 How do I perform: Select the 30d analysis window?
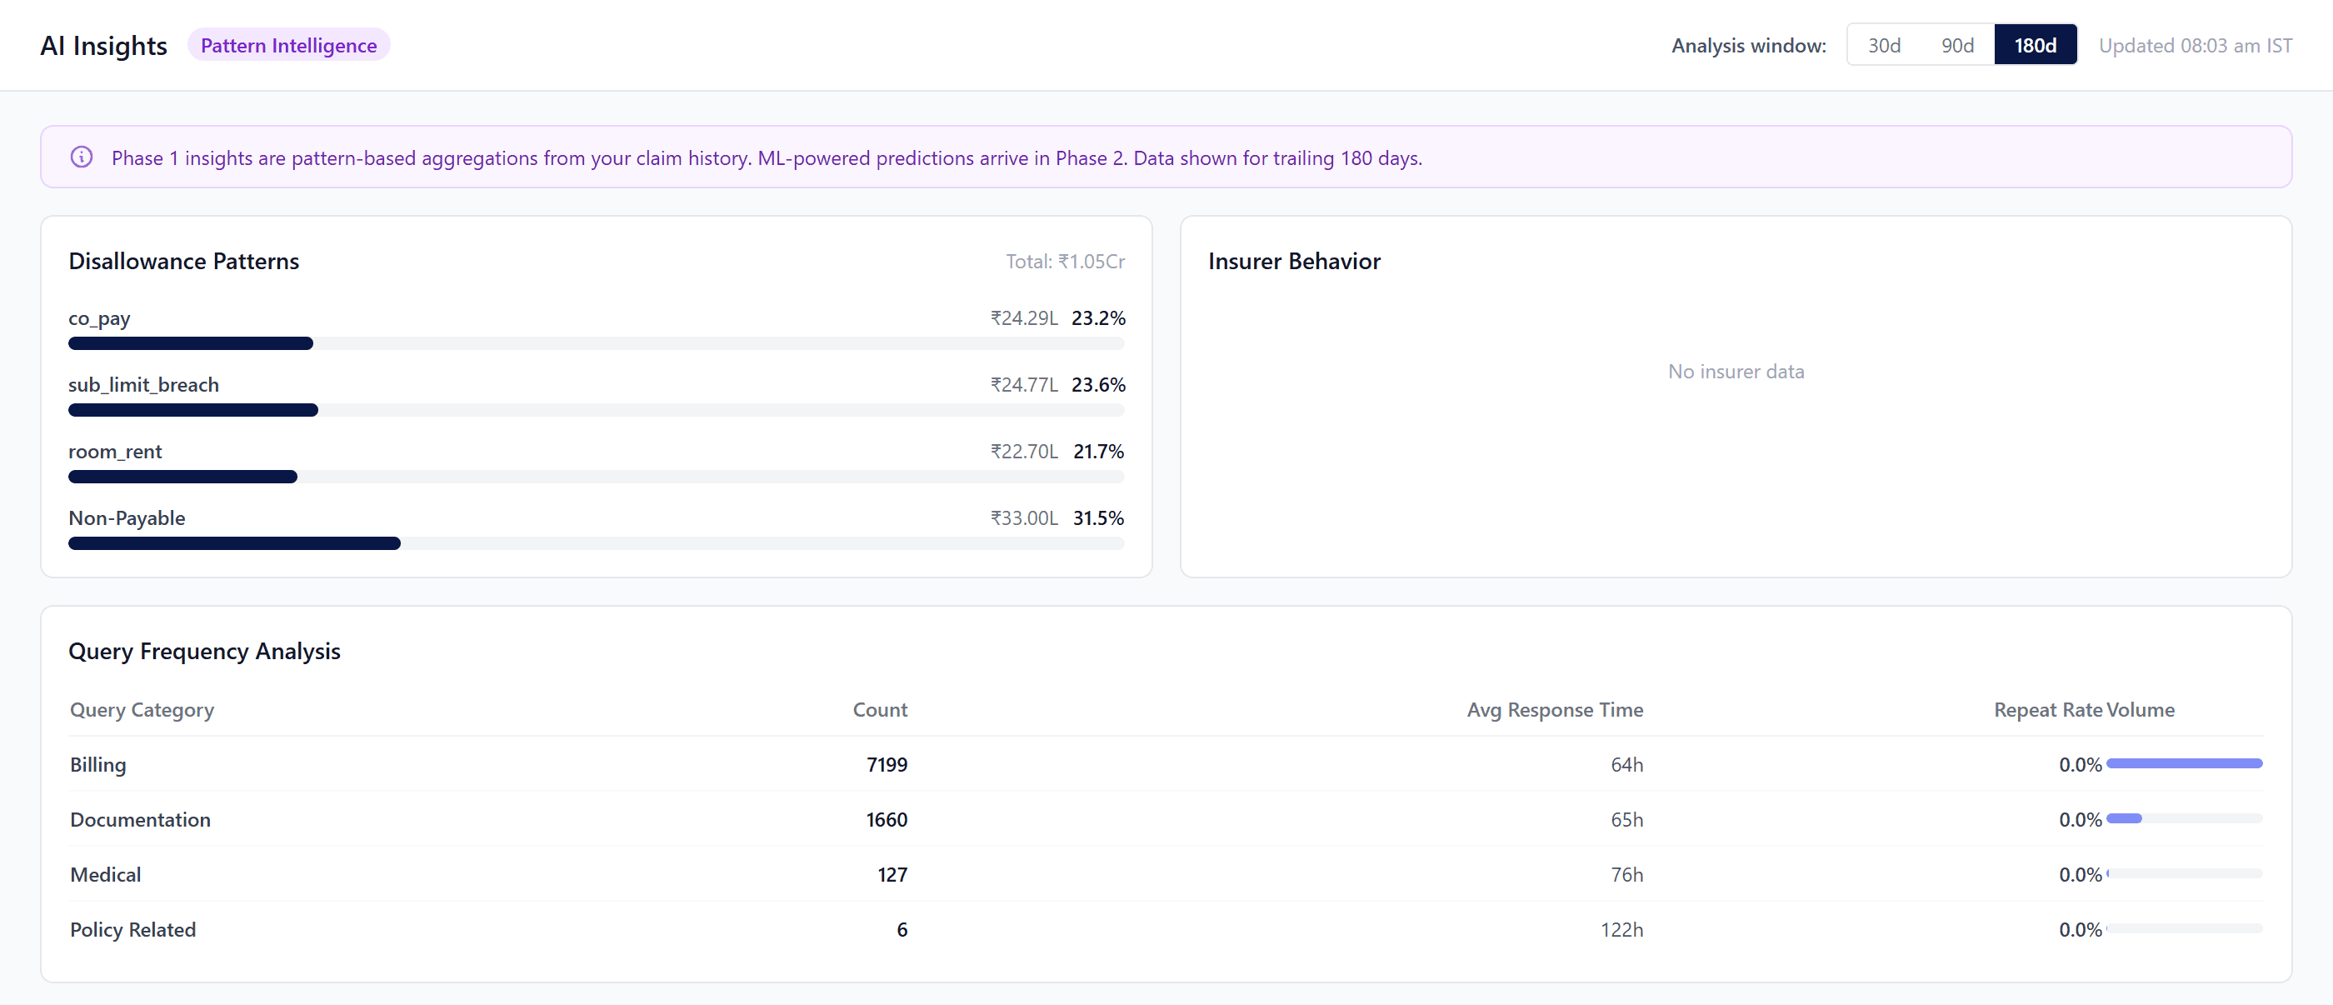(x=1884, y=45)
